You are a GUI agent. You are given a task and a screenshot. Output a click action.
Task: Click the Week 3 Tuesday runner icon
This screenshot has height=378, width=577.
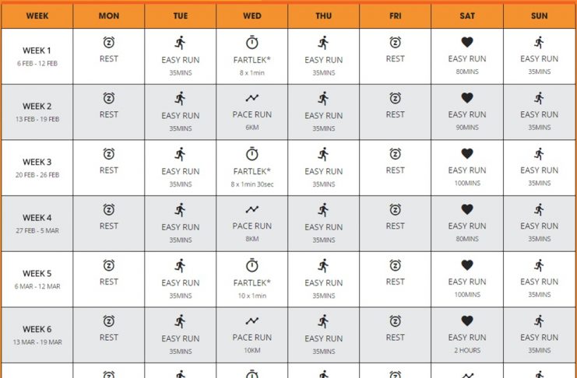pos(180,154)
